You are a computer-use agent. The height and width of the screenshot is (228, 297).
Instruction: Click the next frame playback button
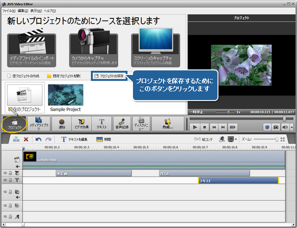click(223, 127)
